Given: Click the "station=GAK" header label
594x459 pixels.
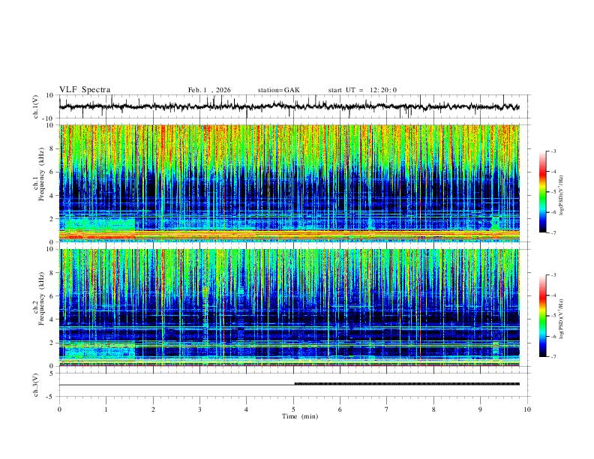Looking at the screenshot, I should [278, 90].
